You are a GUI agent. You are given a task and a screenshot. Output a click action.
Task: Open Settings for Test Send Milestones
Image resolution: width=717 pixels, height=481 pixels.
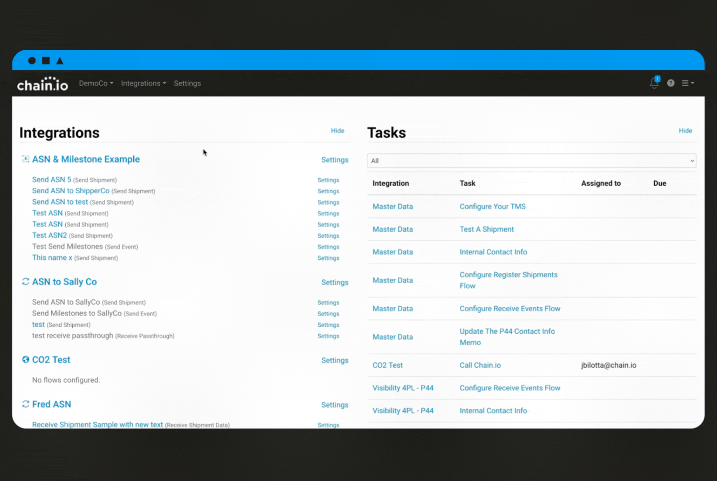328,247
